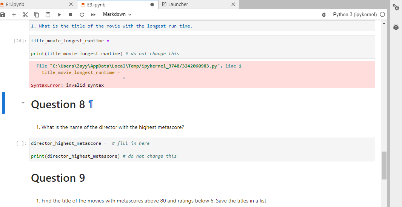This screenshot has height=207, width=402.
Task: Copy the selected cell
Action: [x=36, y=15]
